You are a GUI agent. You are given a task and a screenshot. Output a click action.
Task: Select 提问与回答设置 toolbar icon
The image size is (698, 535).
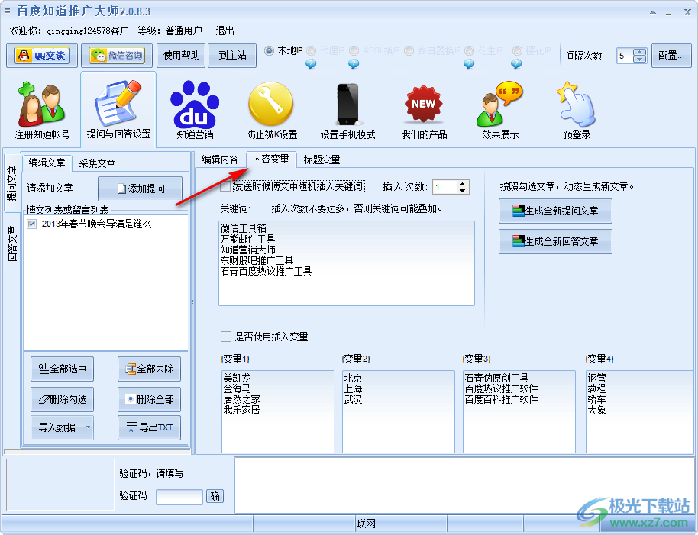[118, 110]
